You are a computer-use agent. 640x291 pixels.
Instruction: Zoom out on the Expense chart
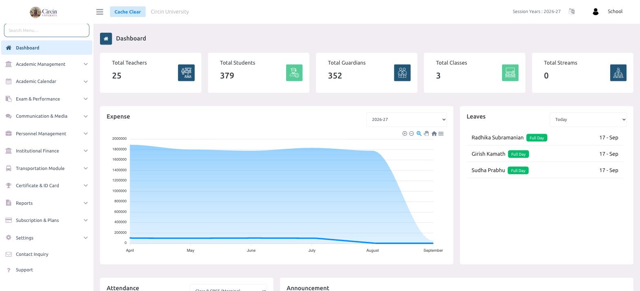411,134
